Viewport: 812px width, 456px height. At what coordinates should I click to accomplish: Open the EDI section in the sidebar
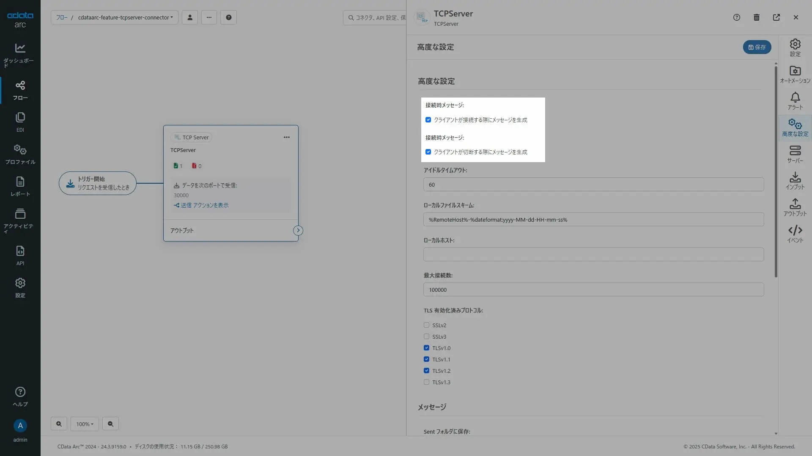coord(20,122)
